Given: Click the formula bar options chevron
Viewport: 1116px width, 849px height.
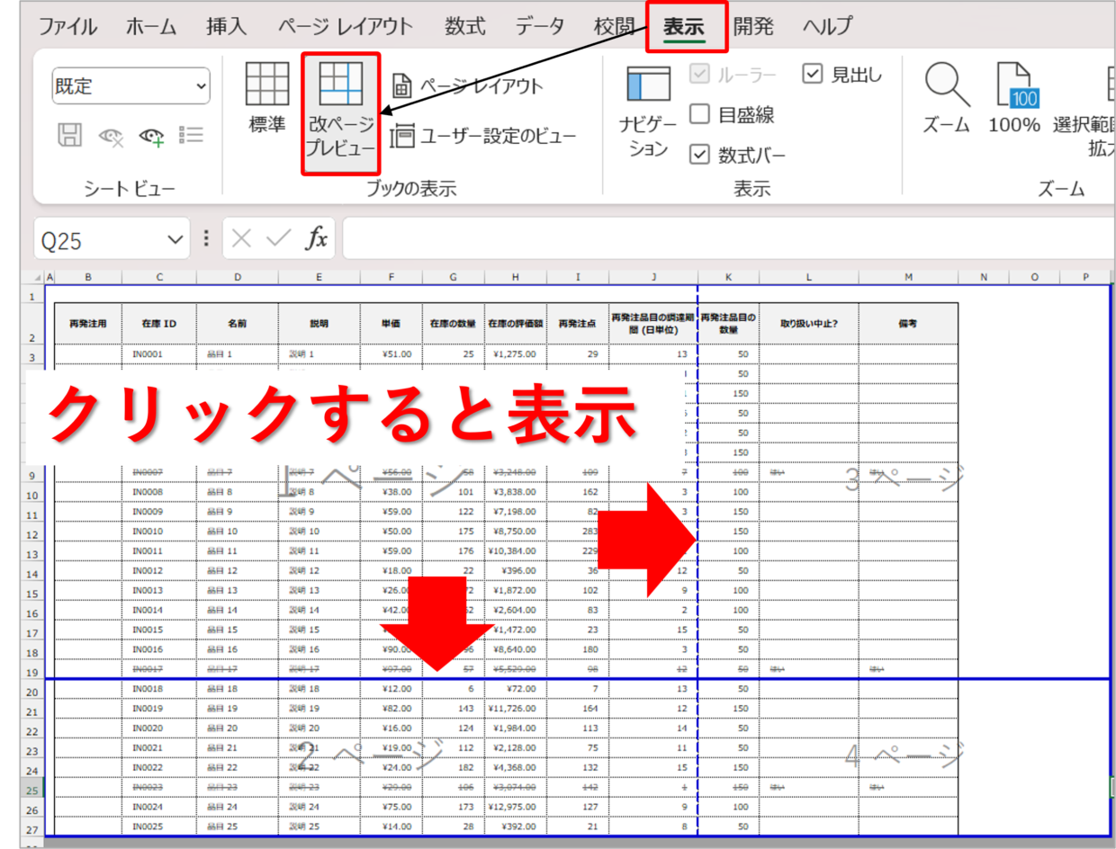Looking at the screenshot, I should 204,238.
